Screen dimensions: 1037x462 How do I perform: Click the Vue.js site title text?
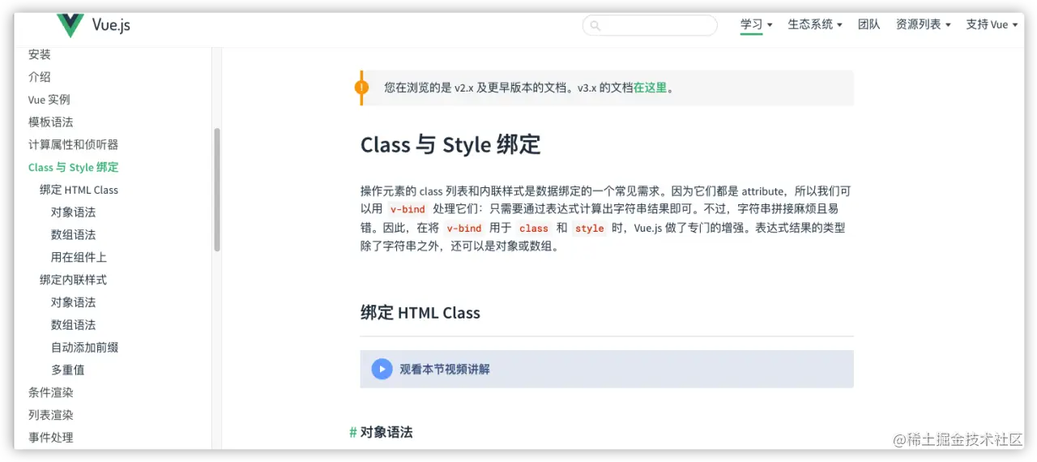point(111,25)
